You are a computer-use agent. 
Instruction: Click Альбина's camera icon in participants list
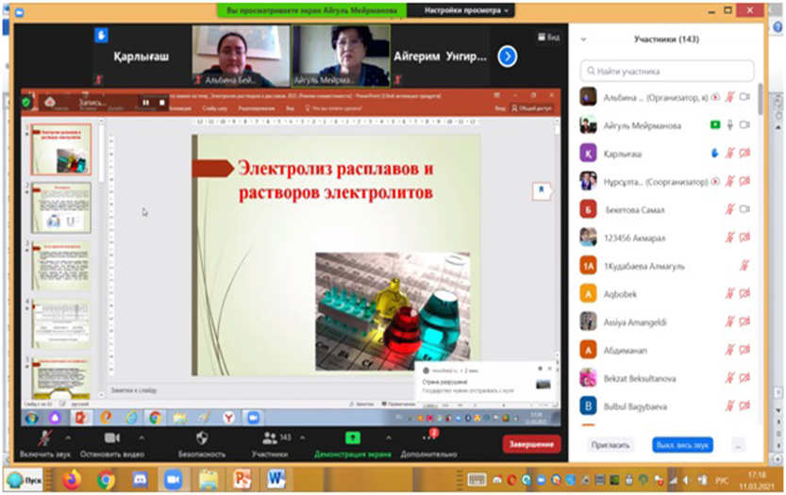pos(744,97)
